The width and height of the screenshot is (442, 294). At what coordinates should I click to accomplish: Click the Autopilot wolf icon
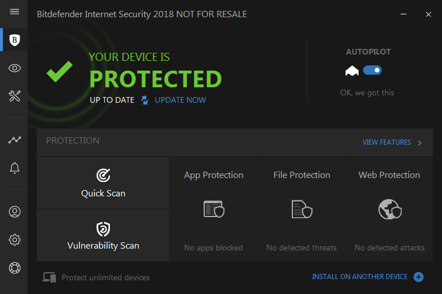coord(352,71)
